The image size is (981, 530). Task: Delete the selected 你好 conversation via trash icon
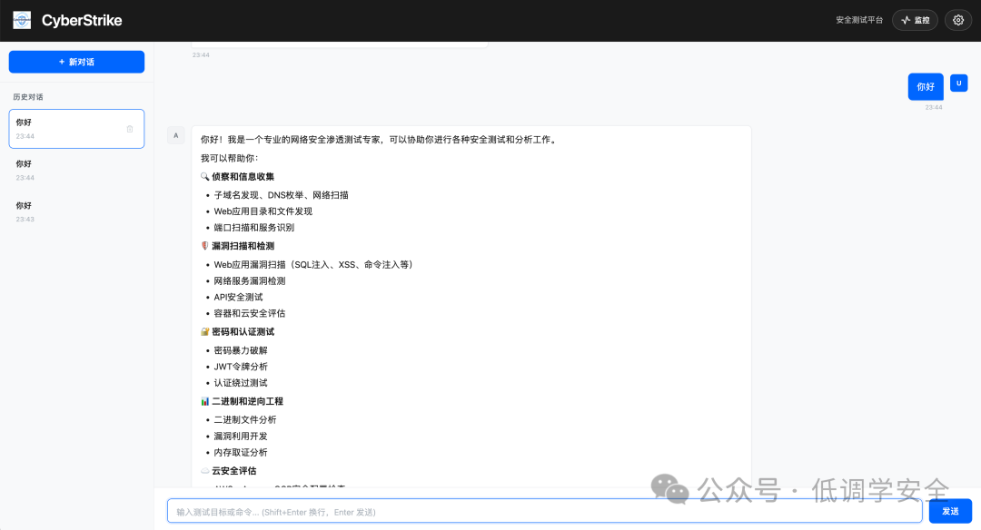(130, 129)
